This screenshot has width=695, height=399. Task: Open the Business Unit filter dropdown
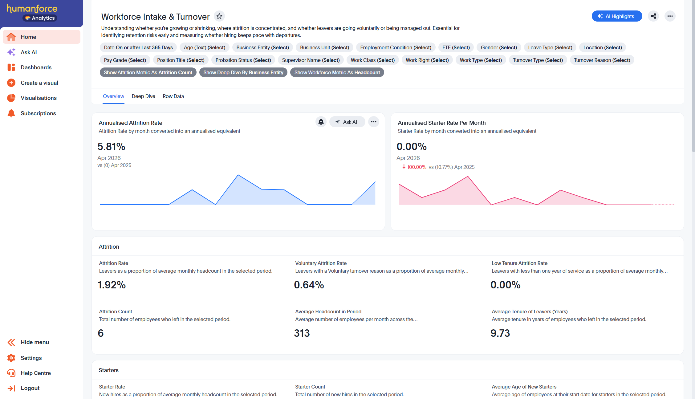pyautogui.click(x=324, y=47)
